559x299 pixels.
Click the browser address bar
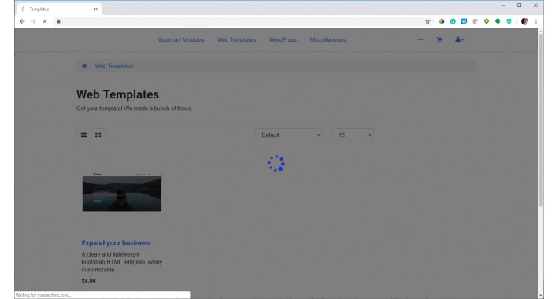pos(242,21)
